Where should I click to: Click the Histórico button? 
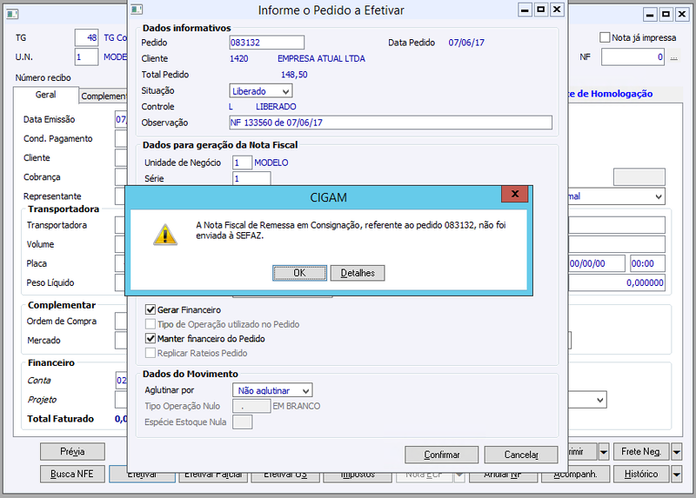pos(641,474)
